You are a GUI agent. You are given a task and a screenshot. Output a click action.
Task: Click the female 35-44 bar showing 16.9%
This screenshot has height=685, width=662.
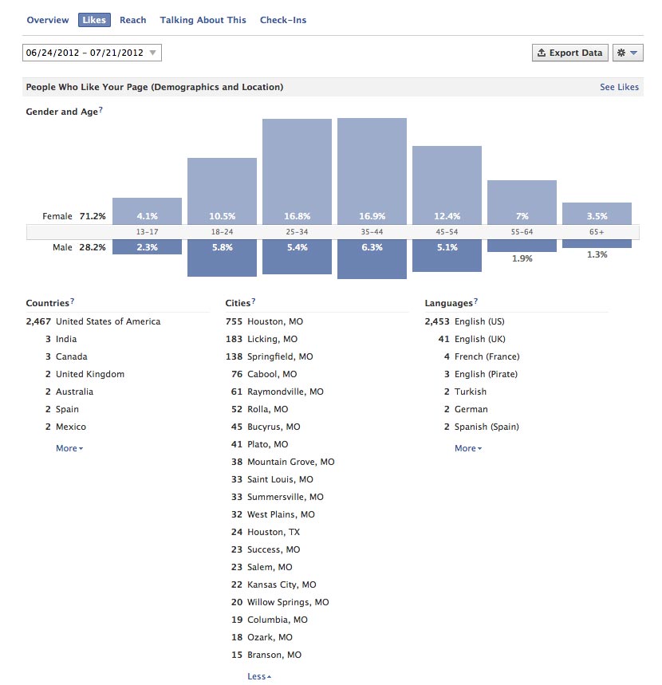point(372,171)
